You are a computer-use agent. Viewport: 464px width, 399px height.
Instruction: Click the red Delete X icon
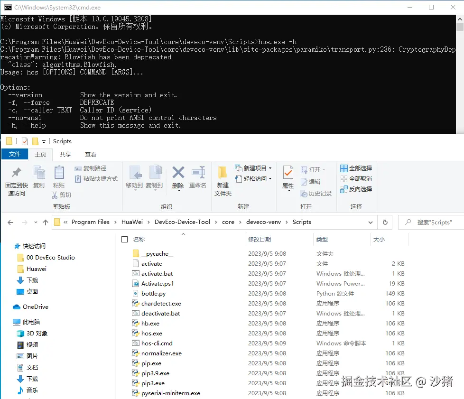[178, 172]
